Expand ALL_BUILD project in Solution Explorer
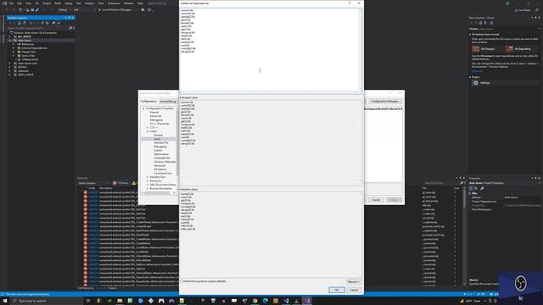The width and height of the screenshot is (543, 305). tap(9, 36)
